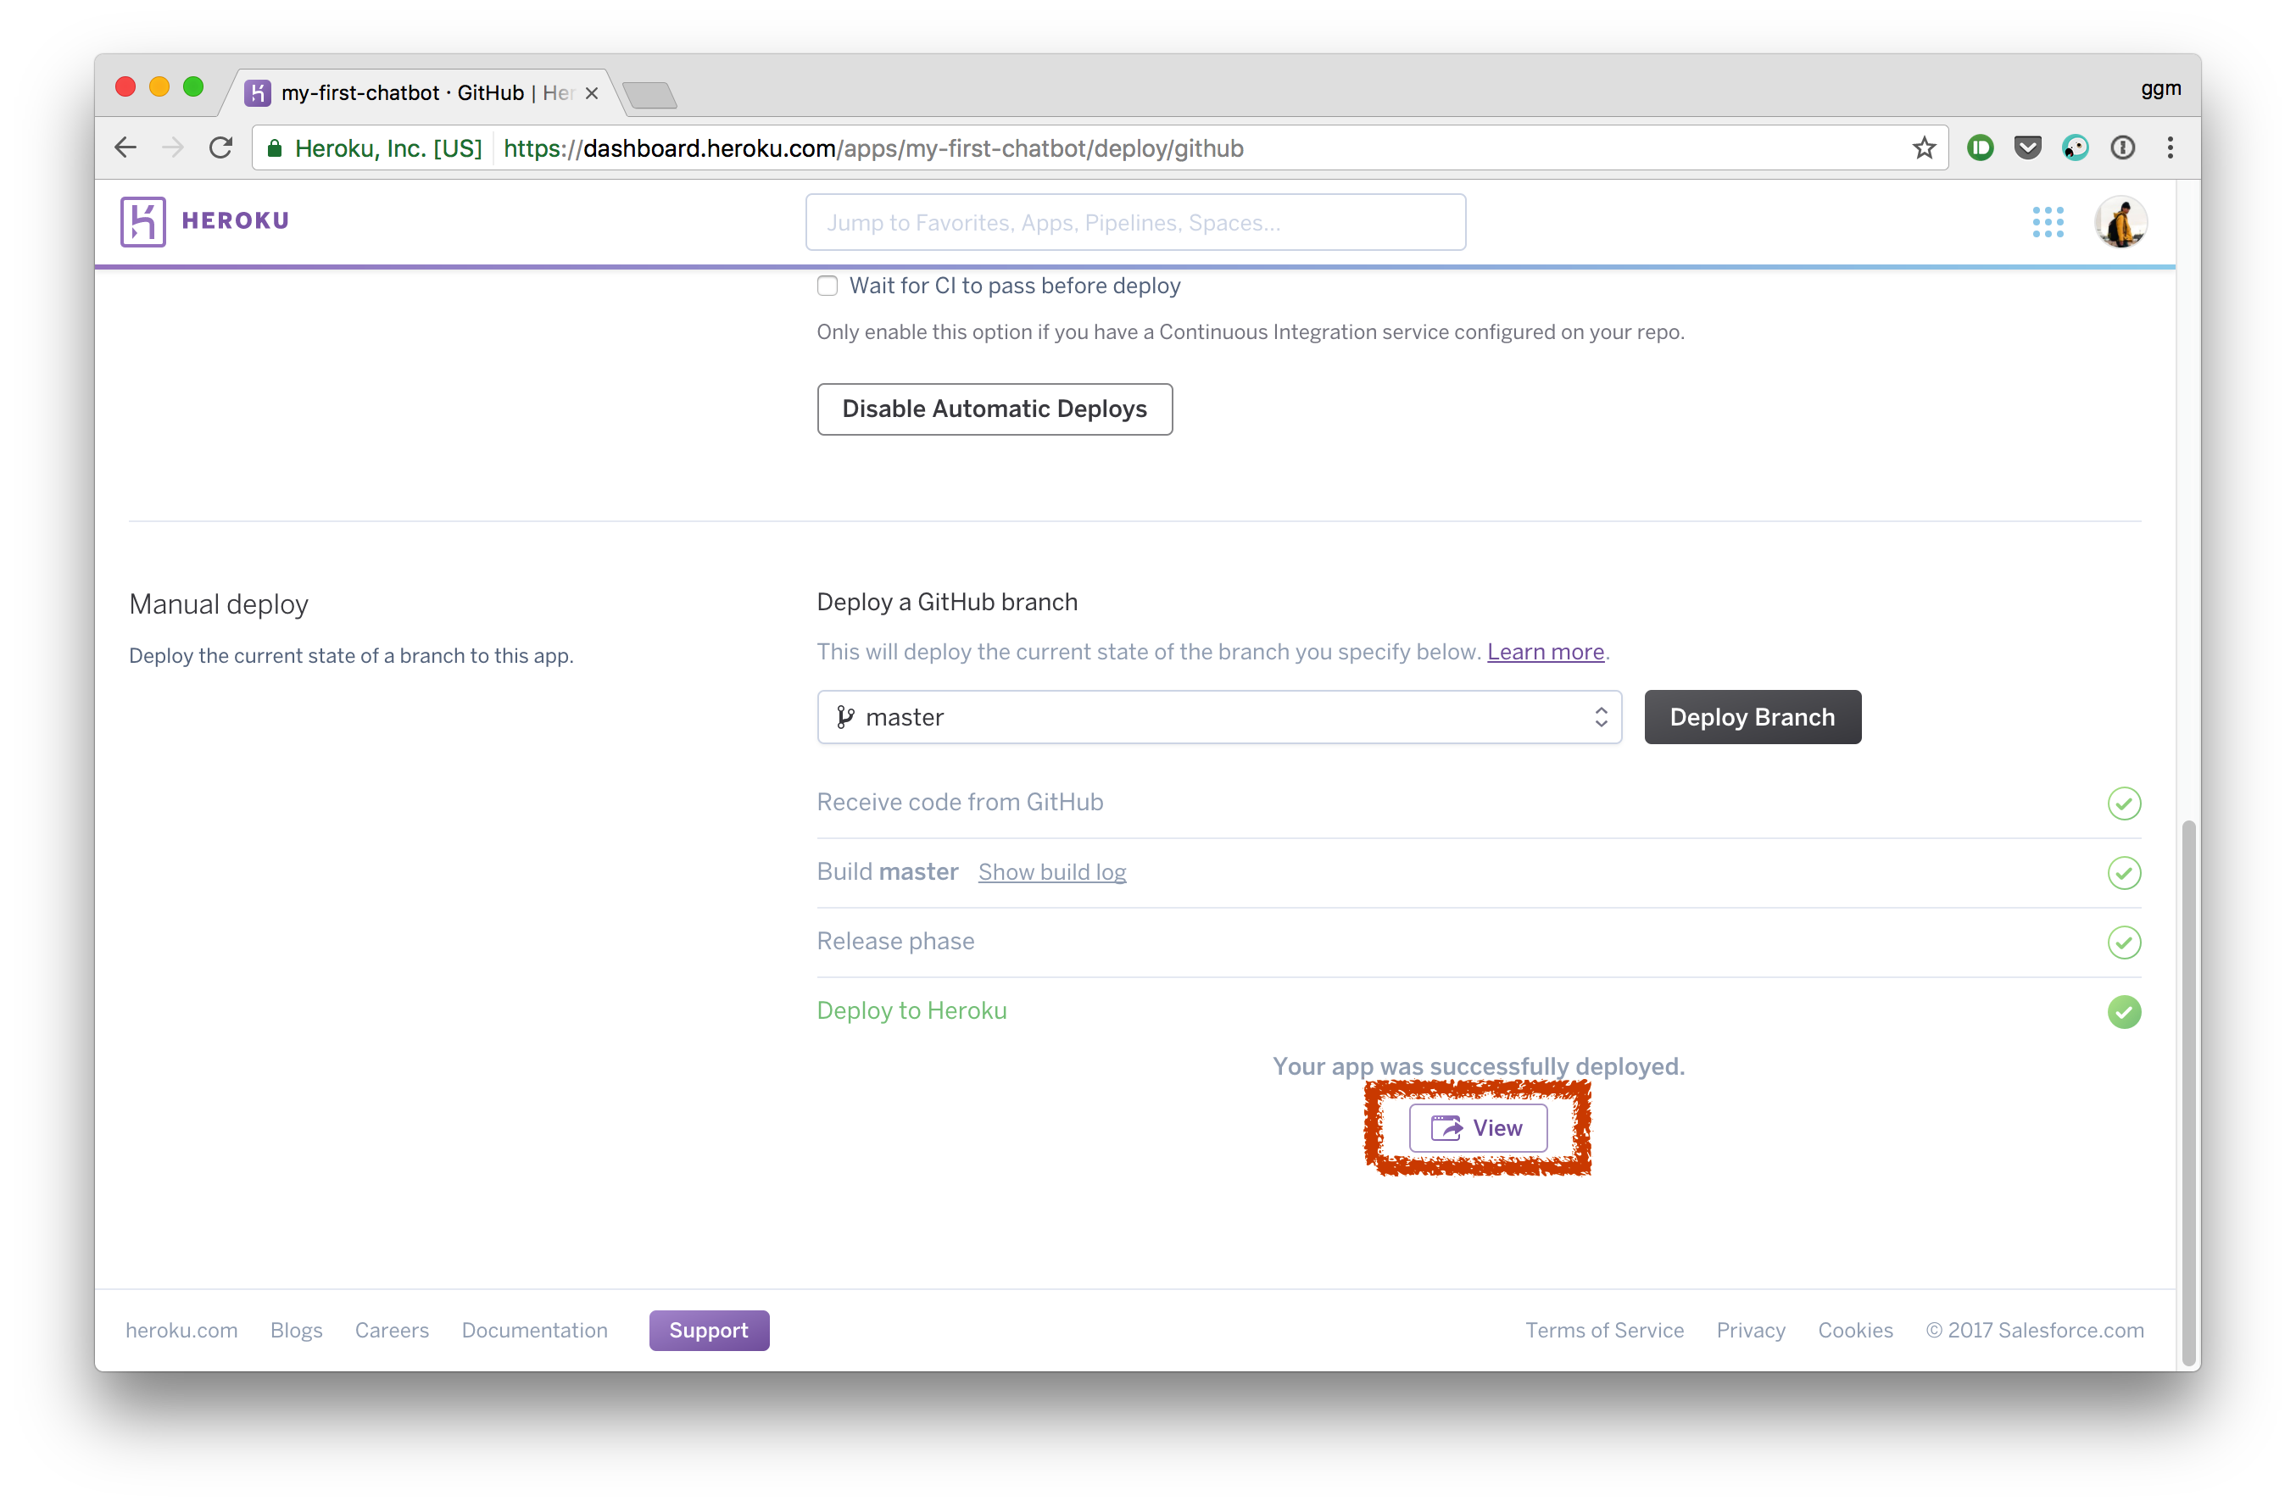Click the grid/apps icon in the top right
The width and height of the screenshot is (2296, 1507).
pos(2048,220)
